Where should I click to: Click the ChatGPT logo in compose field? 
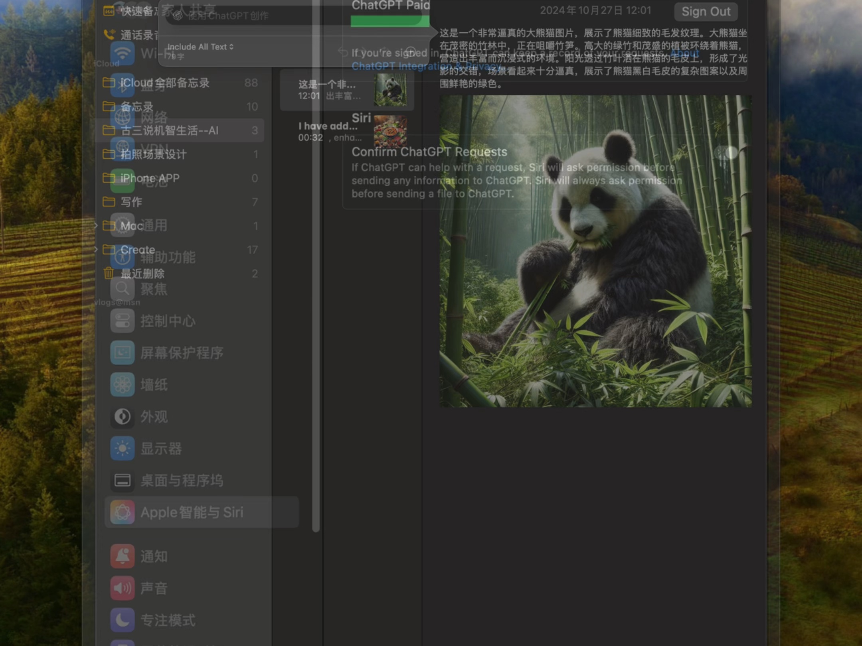point(178,16)
